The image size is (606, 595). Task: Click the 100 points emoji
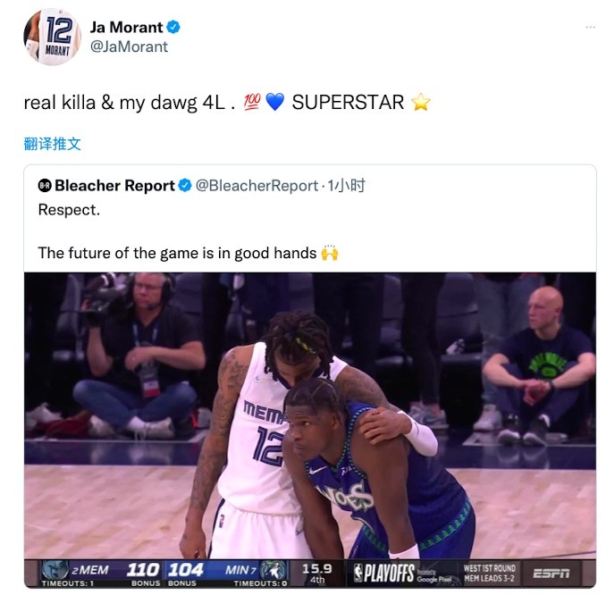252,103
